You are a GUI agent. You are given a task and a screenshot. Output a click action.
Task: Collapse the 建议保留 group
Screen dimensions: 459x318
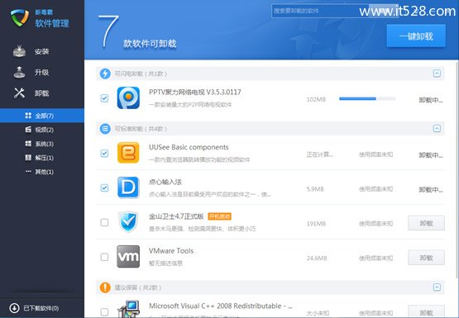[437, 287]
